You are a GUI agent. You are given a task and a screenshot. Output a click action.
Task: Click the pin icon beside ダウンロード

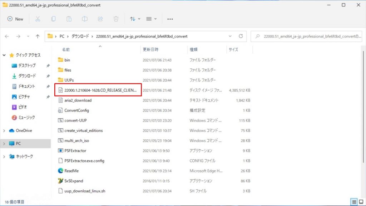48,76
